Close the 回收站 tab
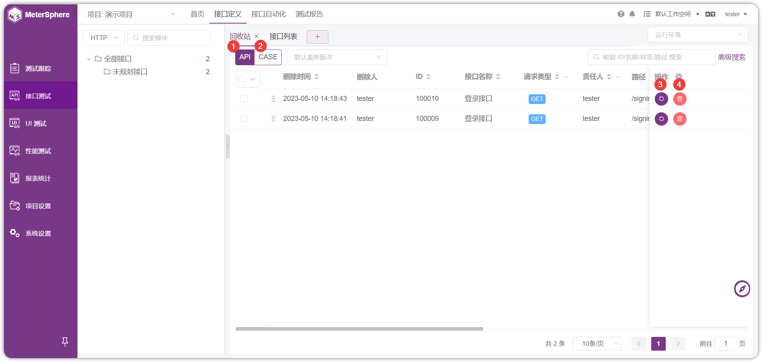Image resolution: width=762 pixels, height=362 pixels. pyautogui.click(x=256, y=36)
